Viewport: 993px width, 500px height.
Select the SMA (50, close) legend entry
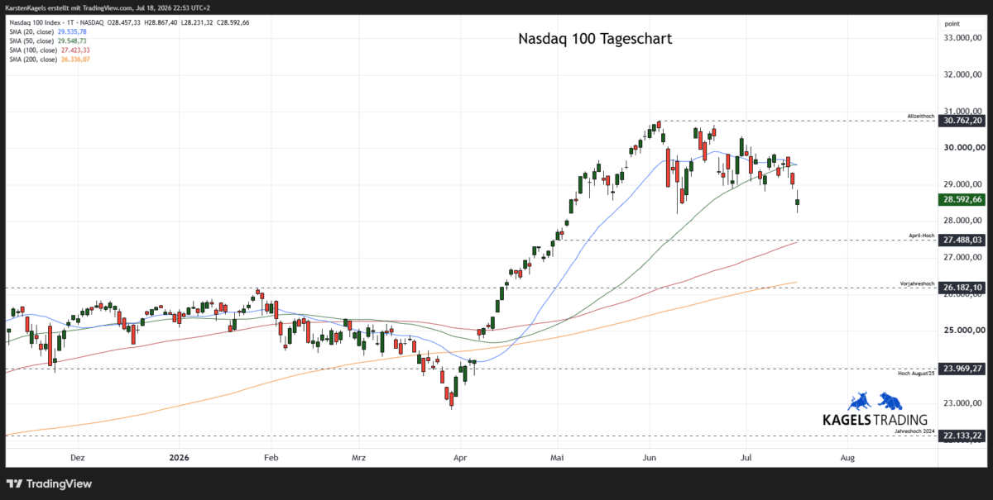tap(47, 41)
